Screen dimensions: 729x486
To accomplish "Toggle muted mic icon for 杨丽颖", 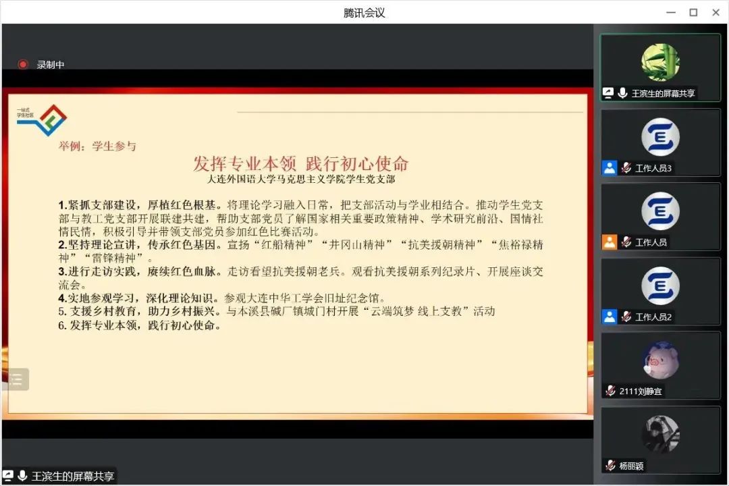I will [610, 465].
